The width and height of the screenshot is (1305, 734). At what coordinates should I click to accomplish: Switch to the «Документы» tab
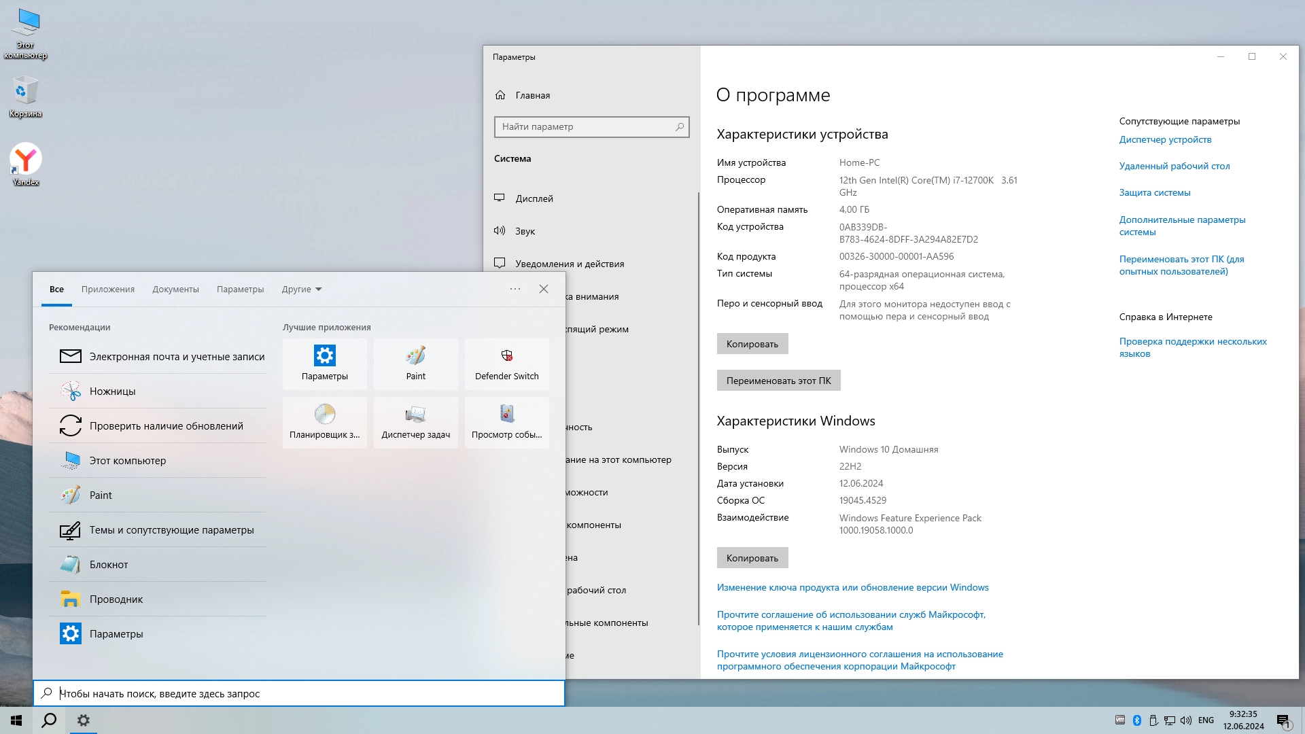175,289
